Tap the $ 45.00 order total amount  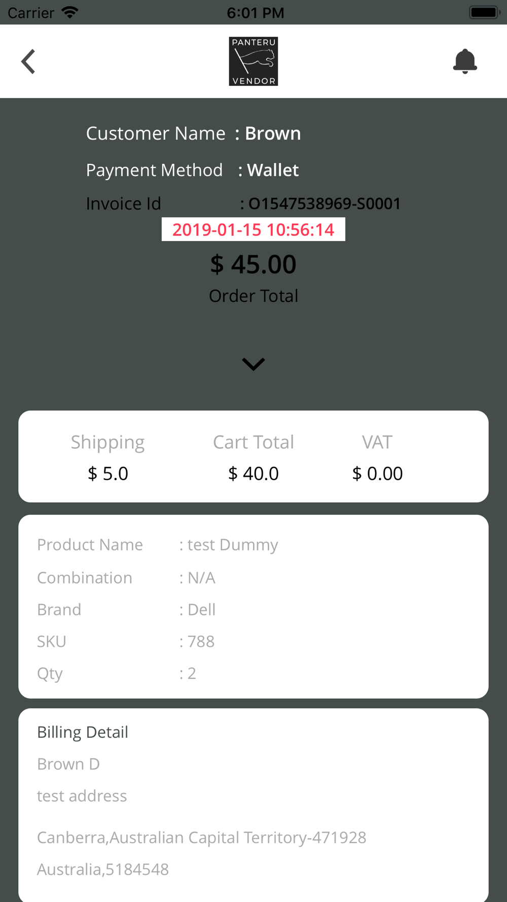pos(253,264)
